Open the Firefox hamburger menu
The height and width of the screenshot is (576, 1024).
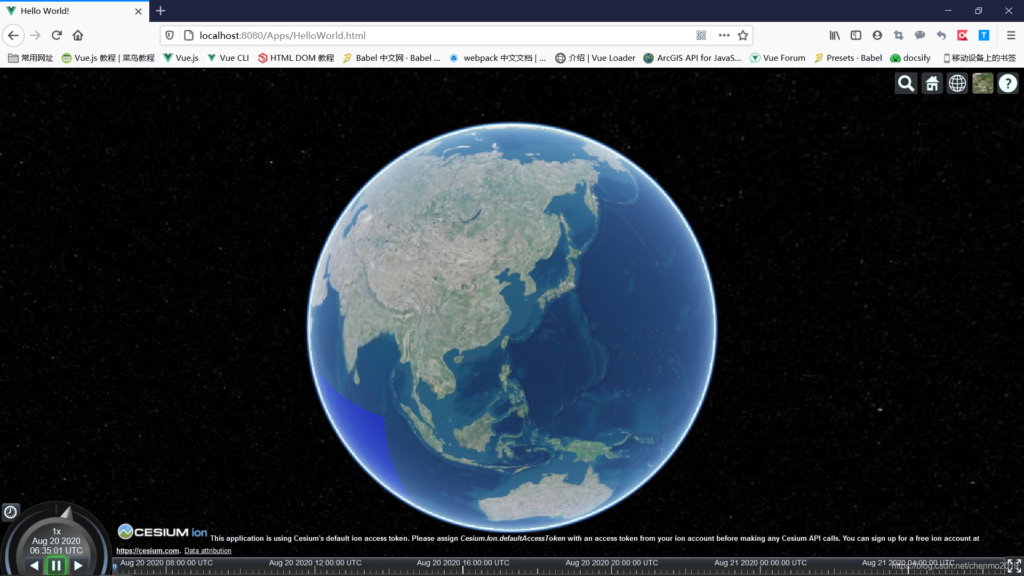[1011, 36]
